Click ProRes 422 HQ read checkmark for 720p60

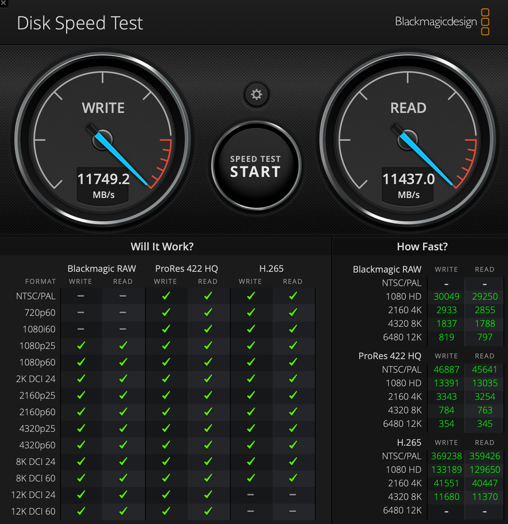coord(208,312)
